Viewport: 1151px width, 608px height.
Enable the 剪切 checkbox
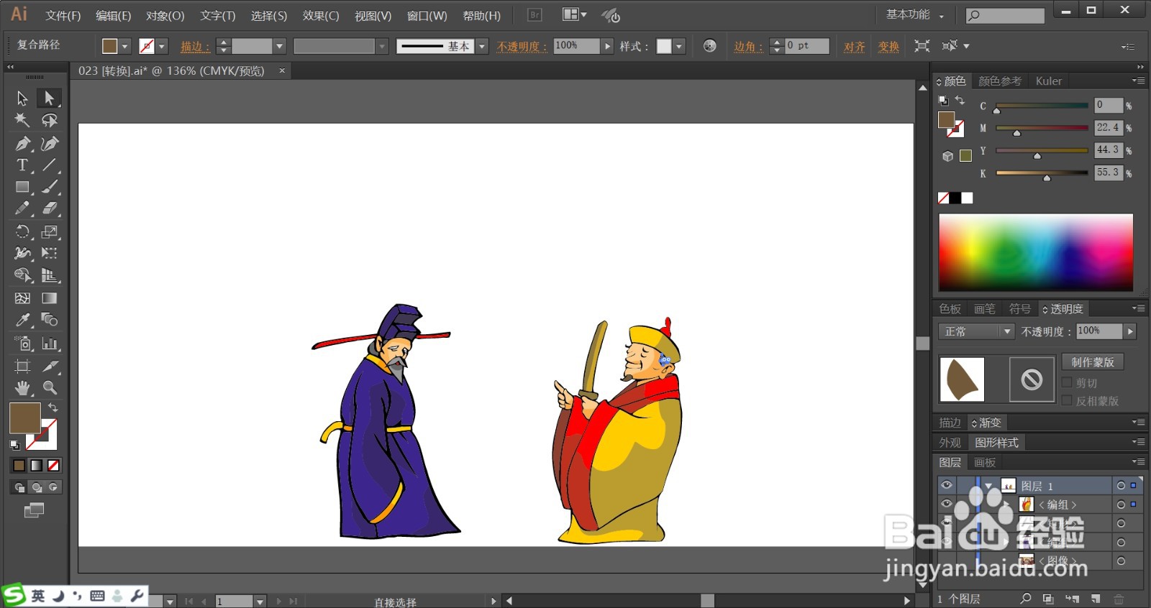[x=1067, y=383]
